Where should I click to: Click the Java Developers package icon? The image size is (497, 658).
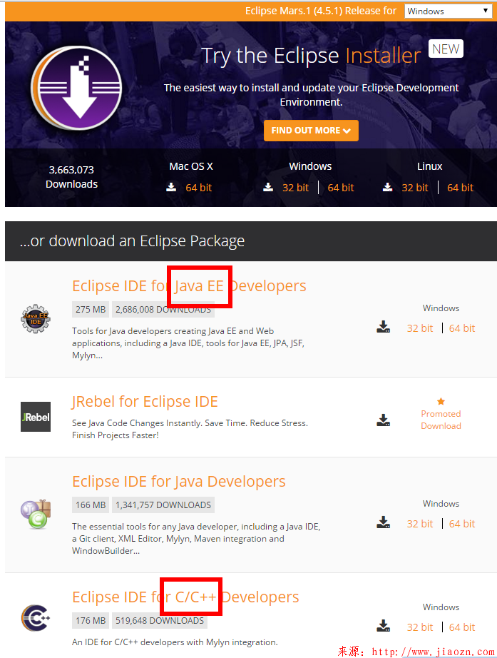36,514
